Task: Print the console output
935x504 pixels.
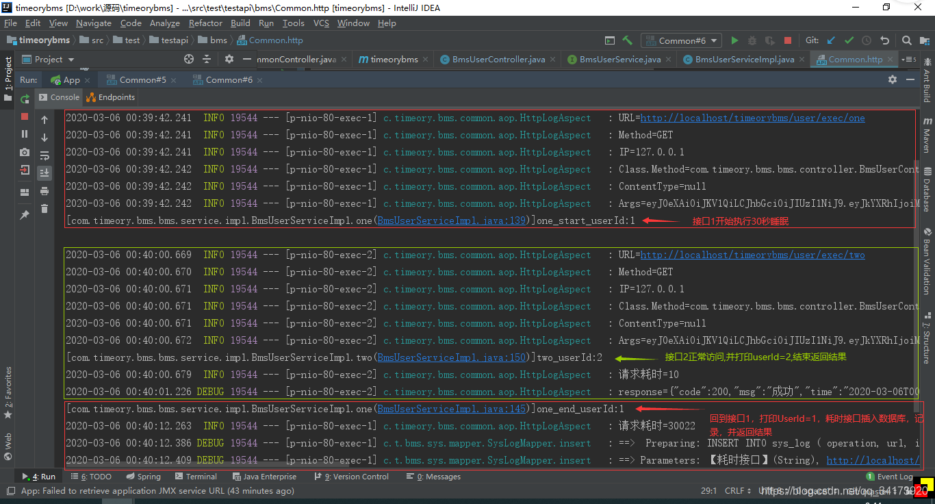Action: 44,191
